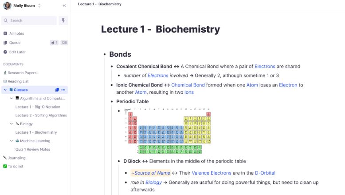Follow the Valence Electrons link
Image resolution: width=345 pixels, height=195 pixels.
coord(212,173)
